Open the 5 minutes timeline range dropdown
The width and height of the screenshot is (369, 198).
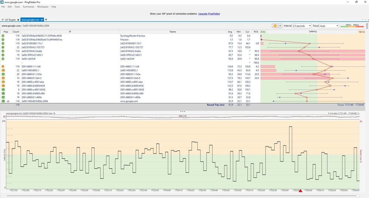(x=358, y=114)
